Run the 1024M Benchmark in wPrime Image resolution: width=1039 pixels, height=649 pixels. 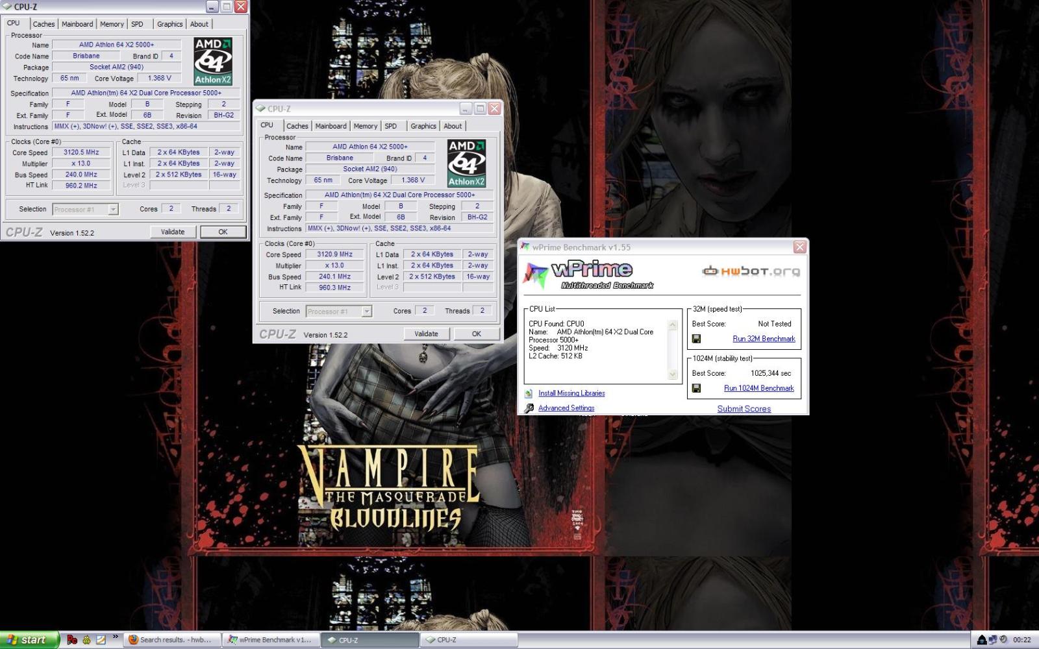tap(759, 388)
